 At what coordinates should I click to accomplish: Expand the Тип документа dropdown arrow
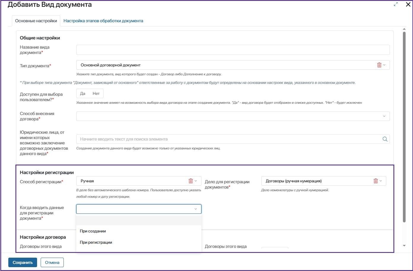[x=384, y=65]
